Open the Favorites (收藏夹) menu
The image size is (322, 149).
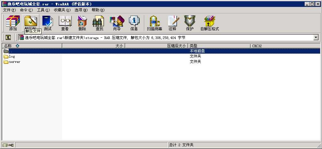click(x=62, y=10)
